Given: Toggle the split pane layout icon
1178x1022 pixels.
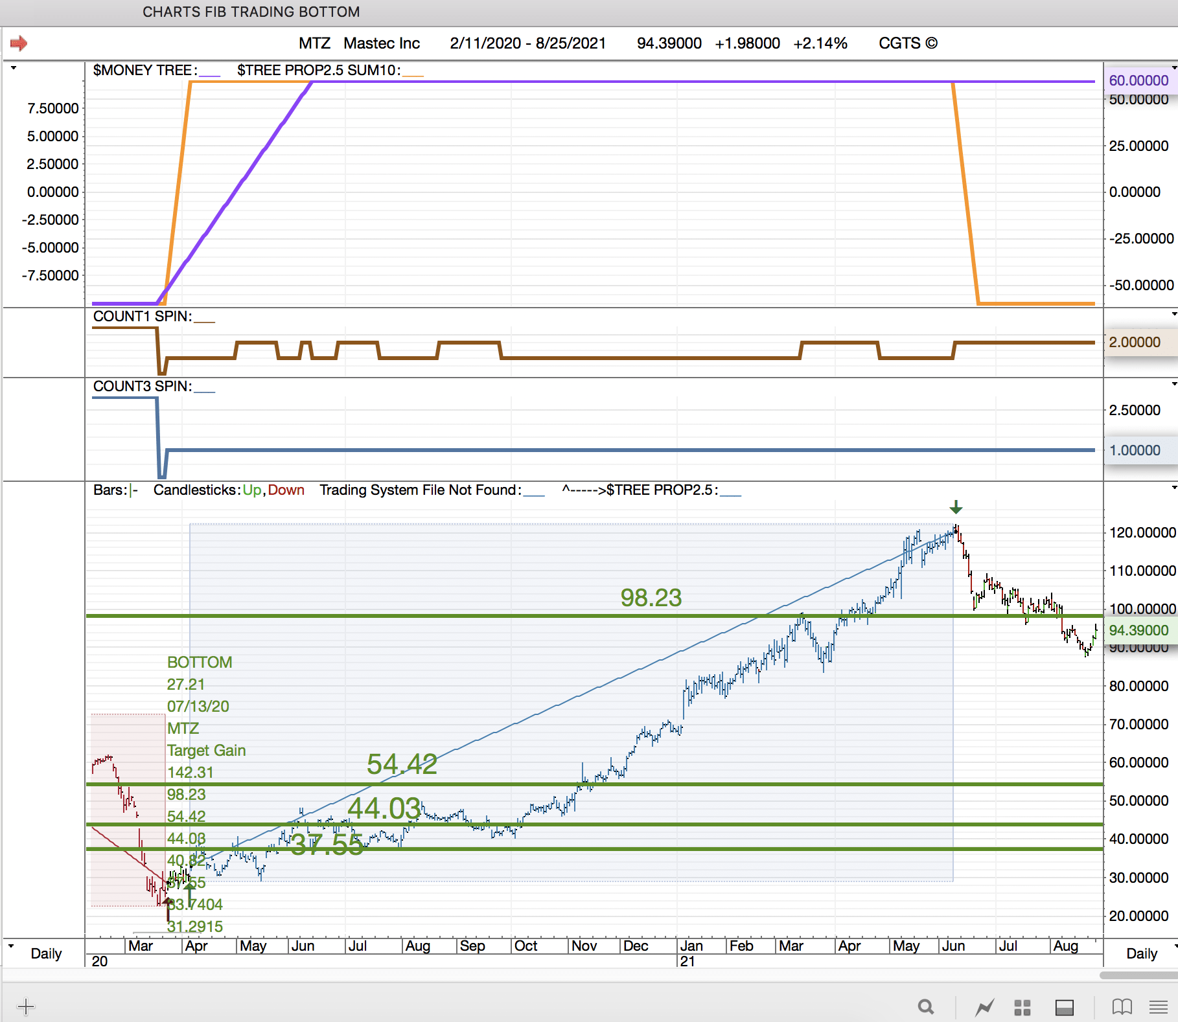Looking at the screenshot, I should (1065, 1007).
